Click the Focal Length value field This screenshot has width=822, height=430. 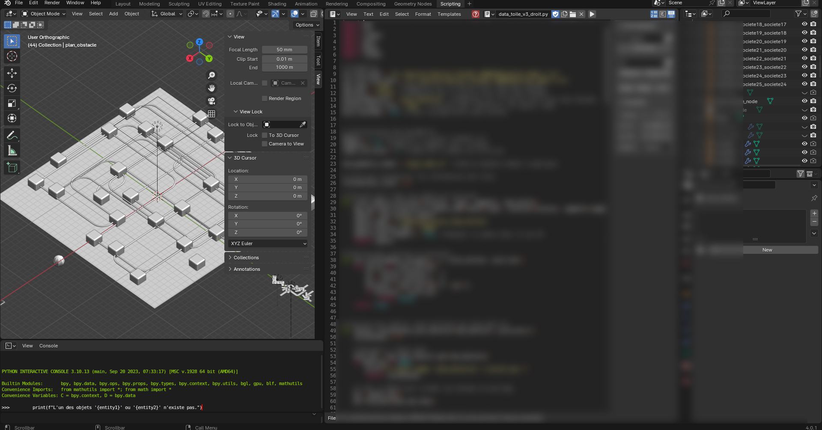(284, 50)
